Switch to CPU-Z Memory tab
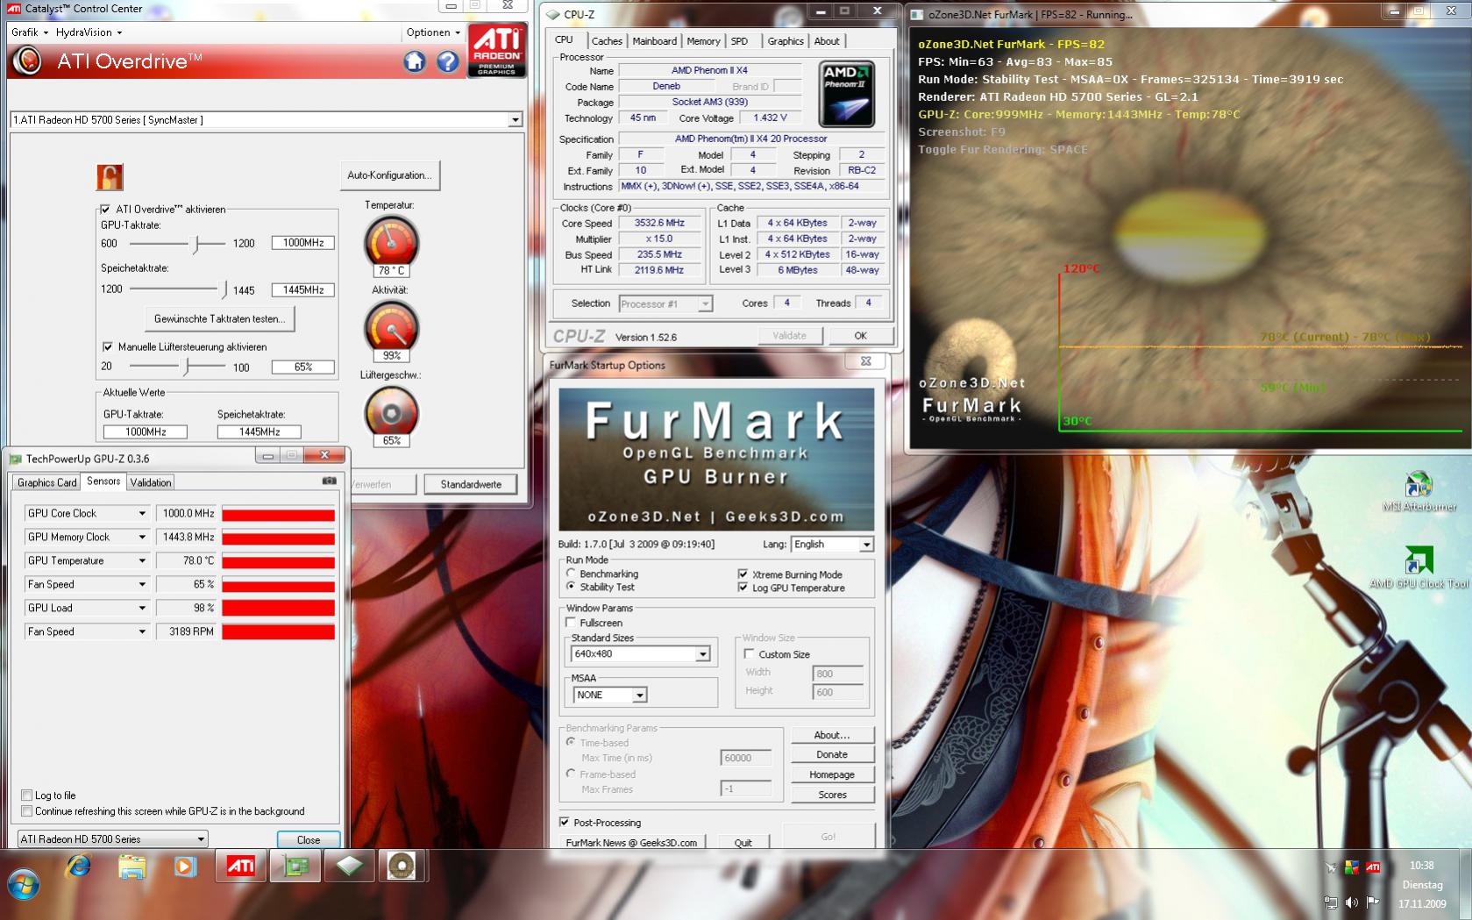Viewport: 1472px width, 920px height. coord(703,41)
